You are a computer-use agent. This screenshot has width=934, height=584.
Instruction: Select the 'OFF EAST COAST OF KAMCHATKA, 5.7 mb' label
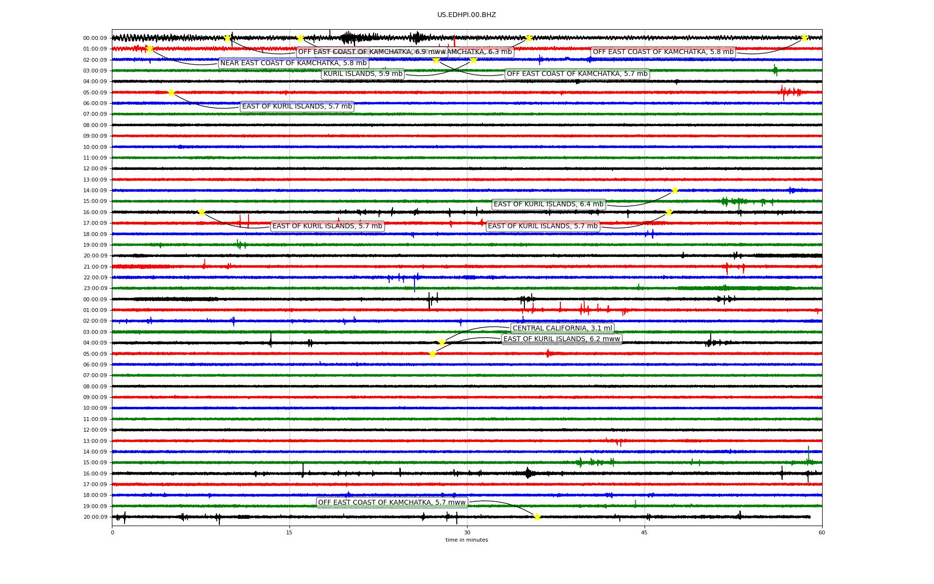[577, 74]
